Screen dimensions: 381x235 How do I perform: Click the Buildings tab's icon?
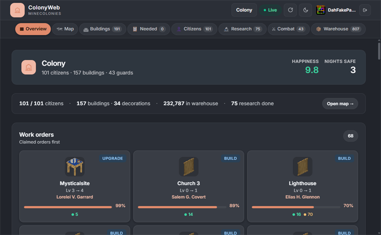86,29
